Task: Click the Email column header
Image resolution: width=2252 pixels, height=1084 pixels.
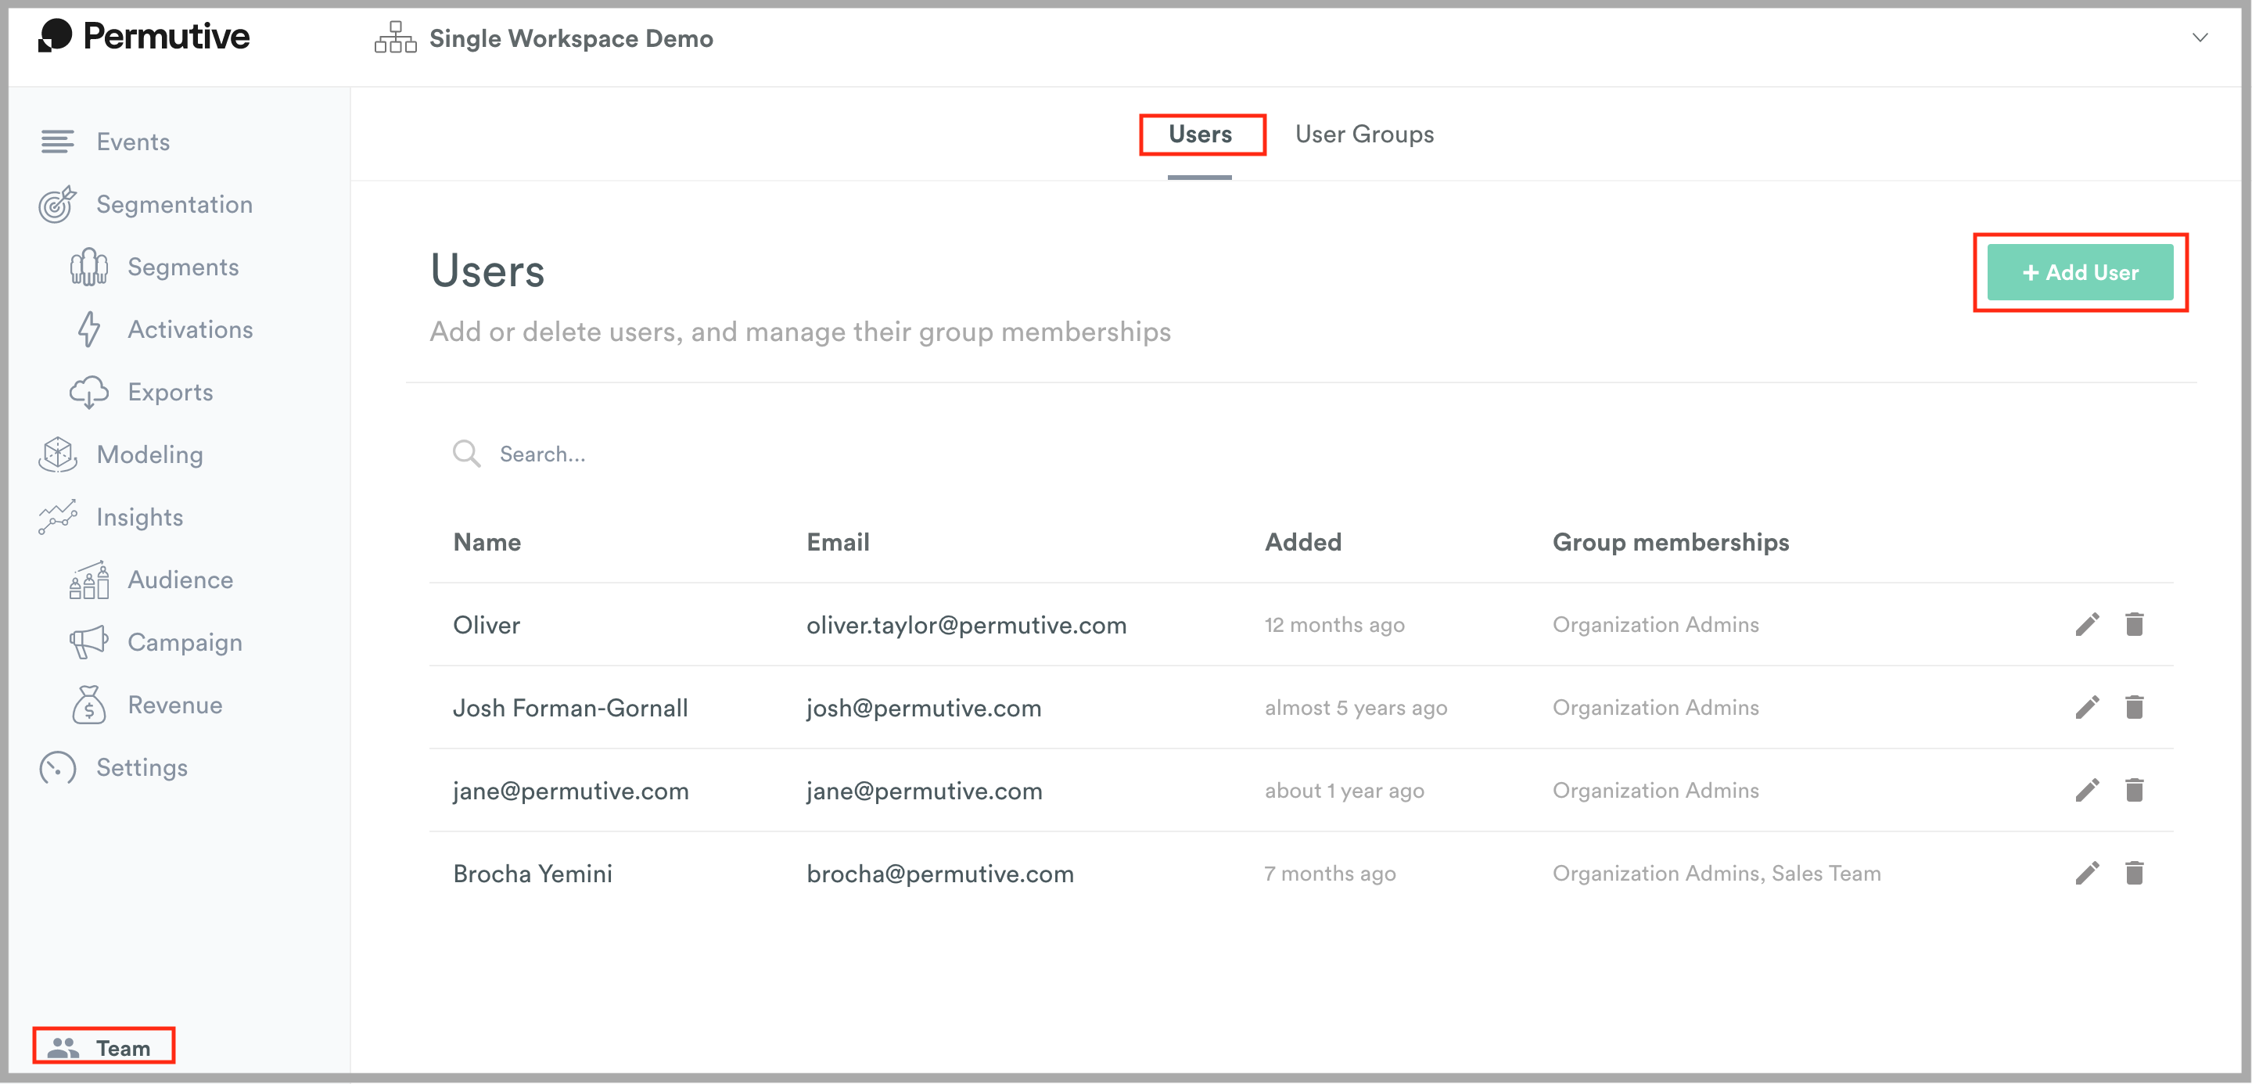Action: click(x=838, y=542)
